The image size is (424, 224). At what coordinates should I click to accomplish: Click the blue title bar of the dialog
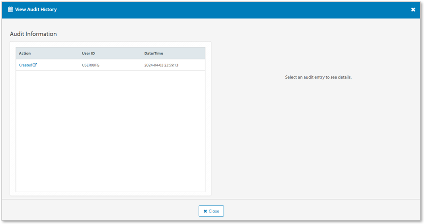coord(218,10)
